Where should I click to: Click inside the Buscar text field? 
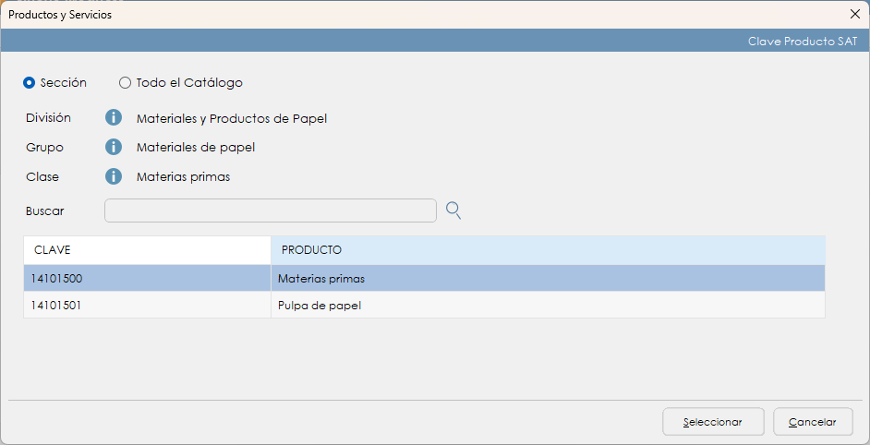[x=270, y=210]
